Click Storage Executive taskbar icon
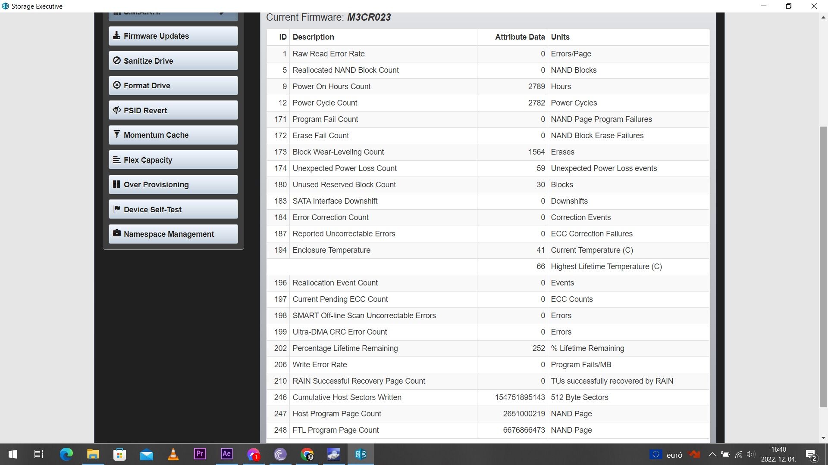This screenshot has width=828, height=465. point(361,454)
